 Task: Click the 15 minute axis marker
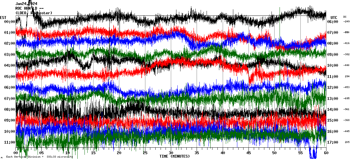(x=93, y=153)
